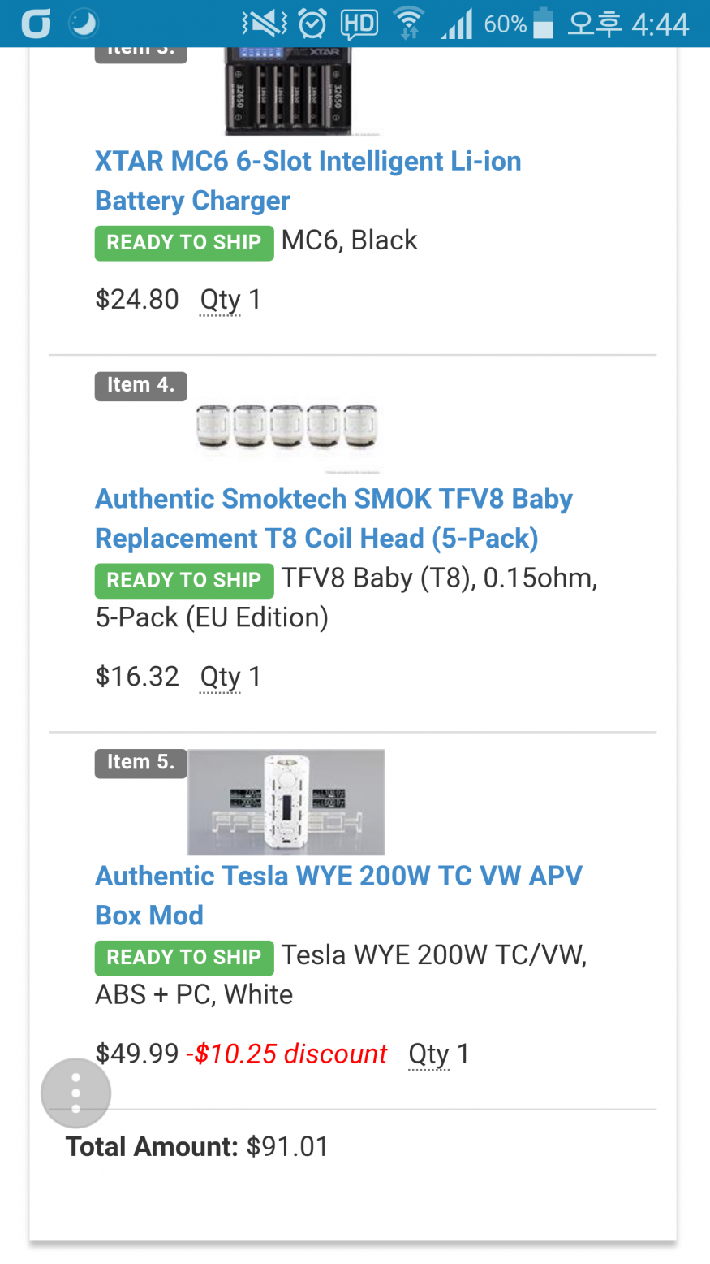Tap Qty label for Tesla WYE mod
710x1264 pixels.
click(x=428, y=1054)
